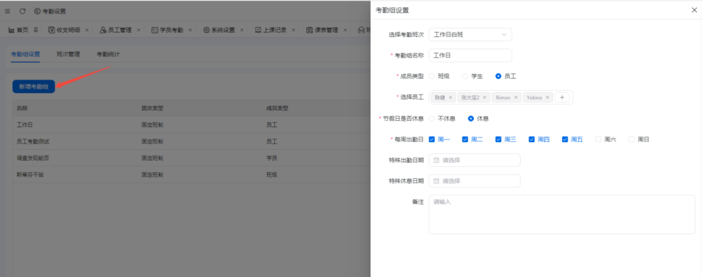The height and width of the screenshot is (277, 702).
Task: Click the 考勤组名称 input field
Action: click(x=470, y=55)
